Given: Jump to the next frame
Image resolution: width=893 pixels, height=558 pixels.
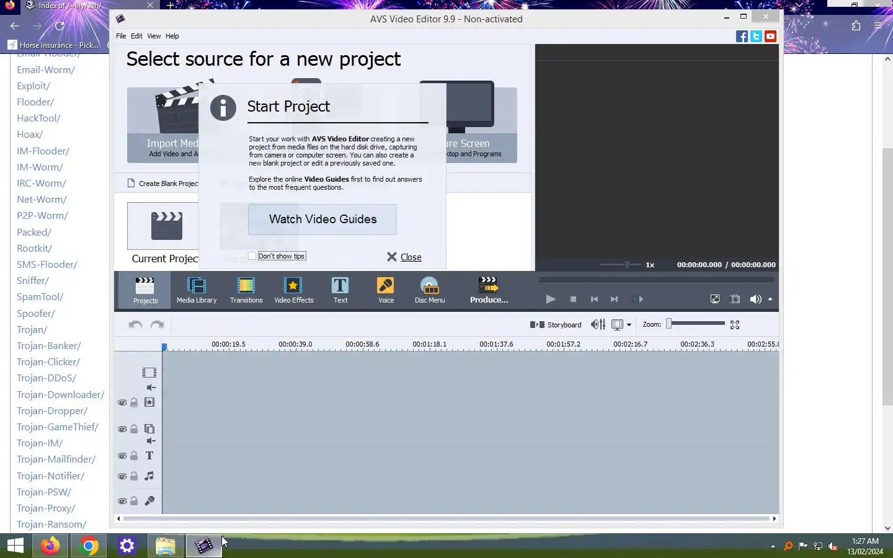Looking at the screenshot, I should pos(614,299).
